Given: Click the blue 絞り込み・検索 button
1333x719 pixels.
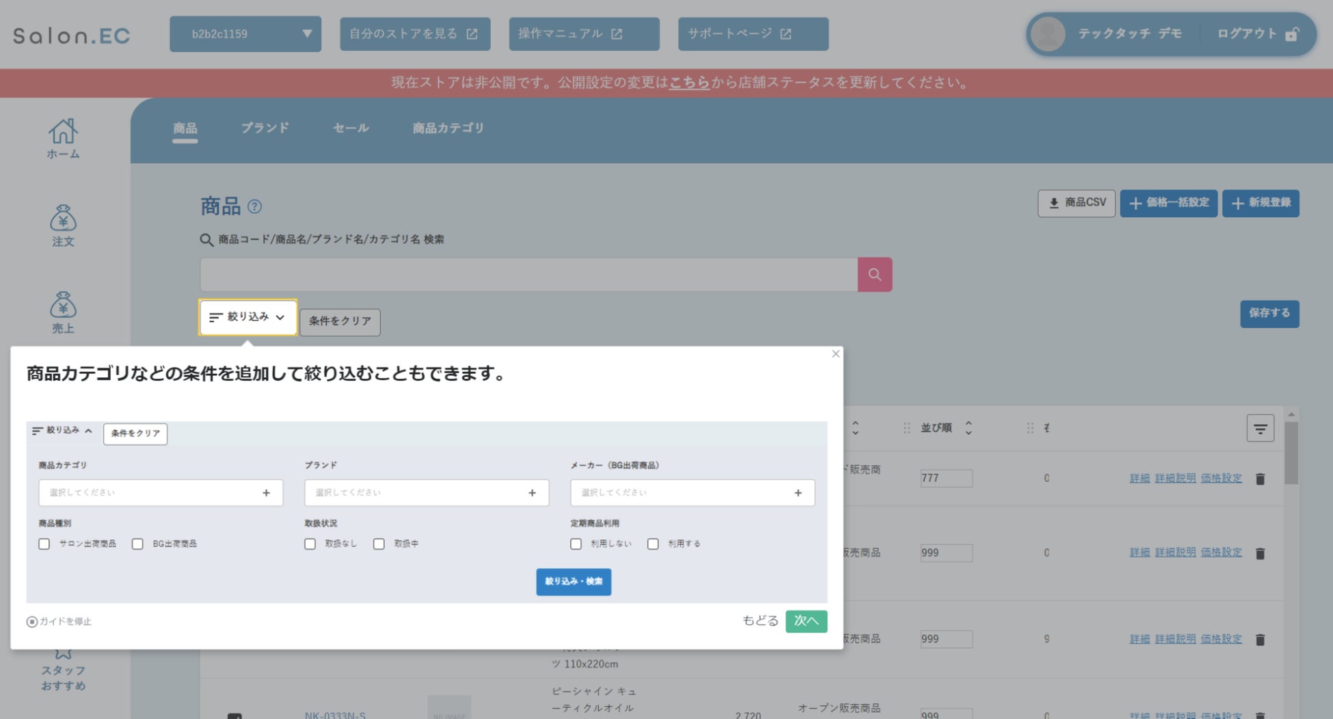Looking at the screenshot, I should pyautogui.click(x=574, y=582).
